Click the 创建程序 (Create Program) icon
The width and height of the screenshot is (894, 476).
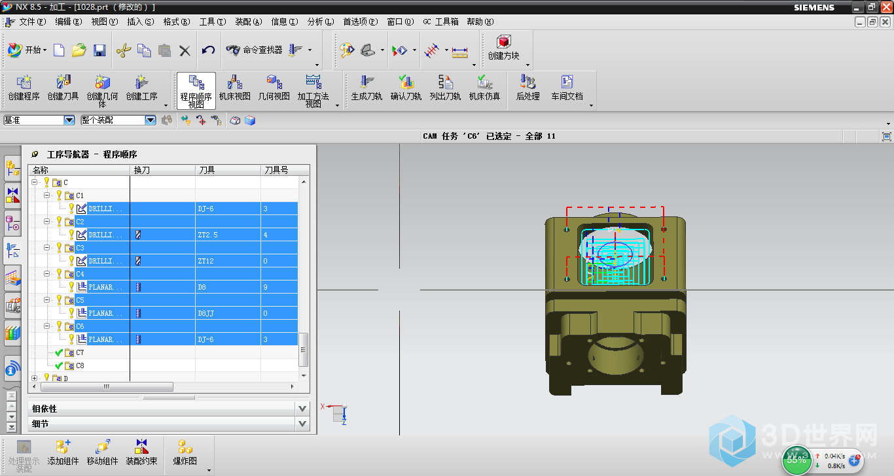tap(24, 88)
